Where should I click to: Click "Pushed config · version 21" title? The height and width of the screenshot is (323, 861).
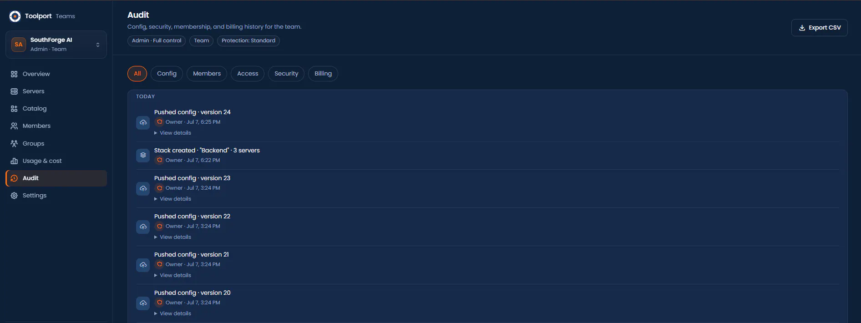coord(192,255)
